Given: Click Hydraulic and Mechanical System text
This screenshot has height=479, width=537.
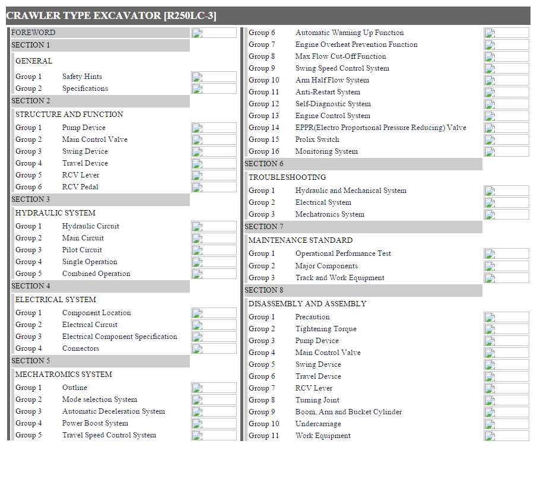Looking at the screenshot, I should coord(351,191).
